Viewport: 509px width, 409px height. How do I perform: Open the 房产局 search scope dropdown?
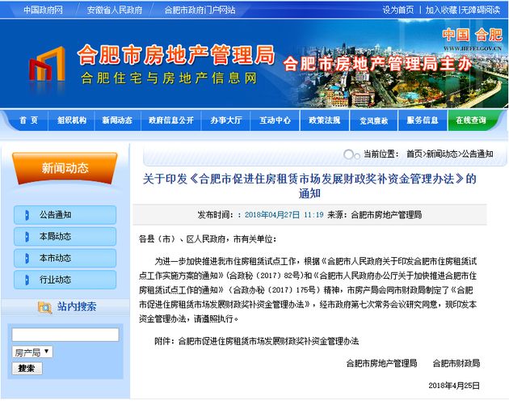pyautogui.click(x=32, y=352)
